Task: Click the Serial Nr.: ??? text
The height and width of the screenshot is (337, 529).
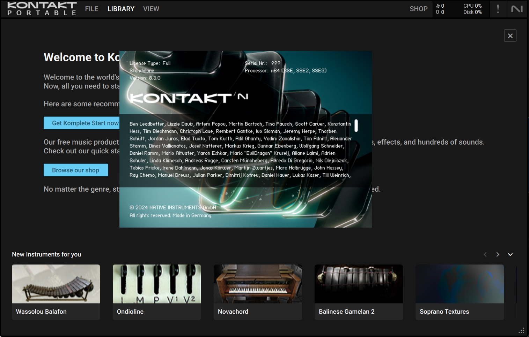Action: (x=262, y=63)
